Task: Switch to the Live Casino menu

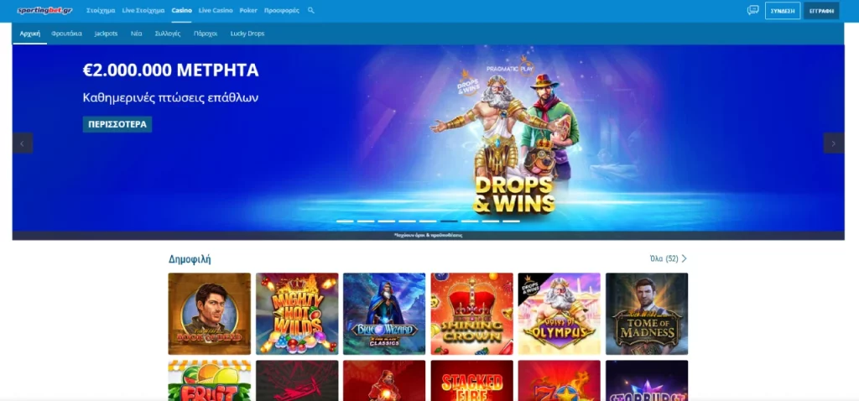Action: [x=216, y=10]
